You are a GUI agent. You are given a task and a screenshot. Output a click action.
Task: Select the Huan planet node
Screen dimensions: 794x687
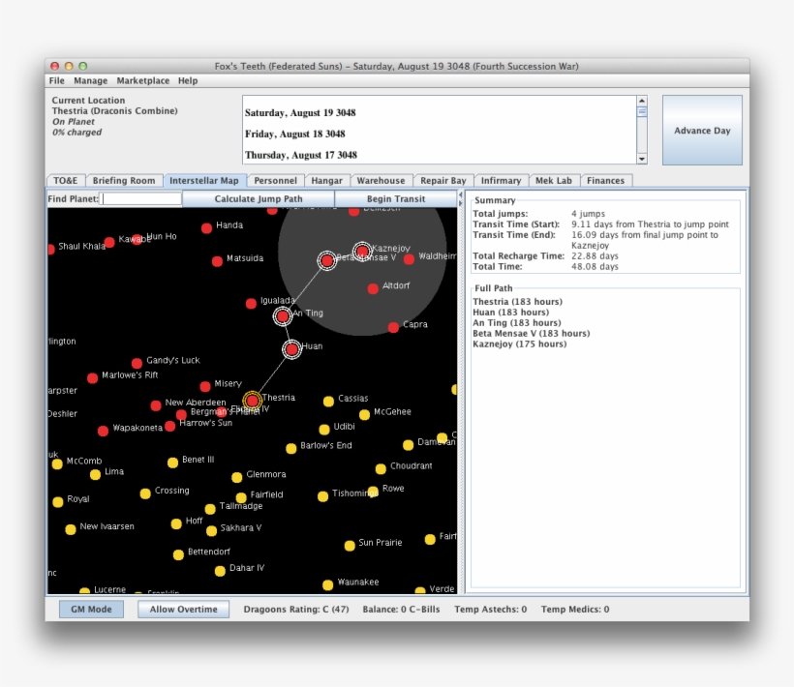pyautogui.click(x=291, y=349)
